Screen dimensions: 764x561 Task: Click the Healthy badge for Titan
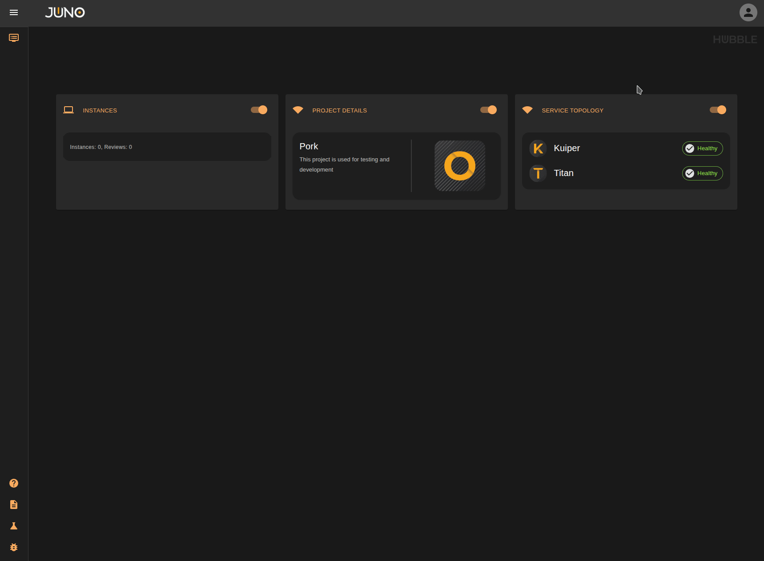(703, 173)
